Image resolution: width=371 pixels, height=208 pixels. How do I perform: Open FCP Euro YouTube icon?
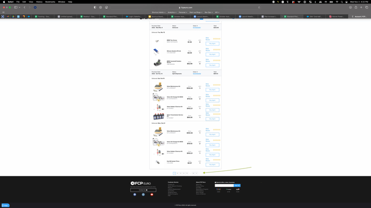click(x=152, y=195)
